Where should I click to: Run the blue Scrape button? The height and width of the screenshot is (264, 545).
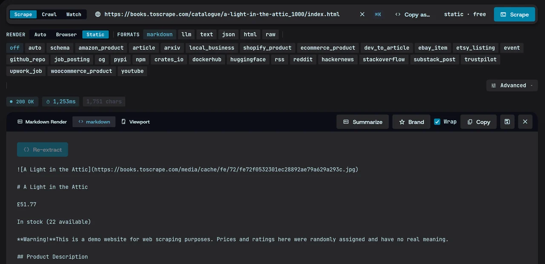tap(514, 14)
